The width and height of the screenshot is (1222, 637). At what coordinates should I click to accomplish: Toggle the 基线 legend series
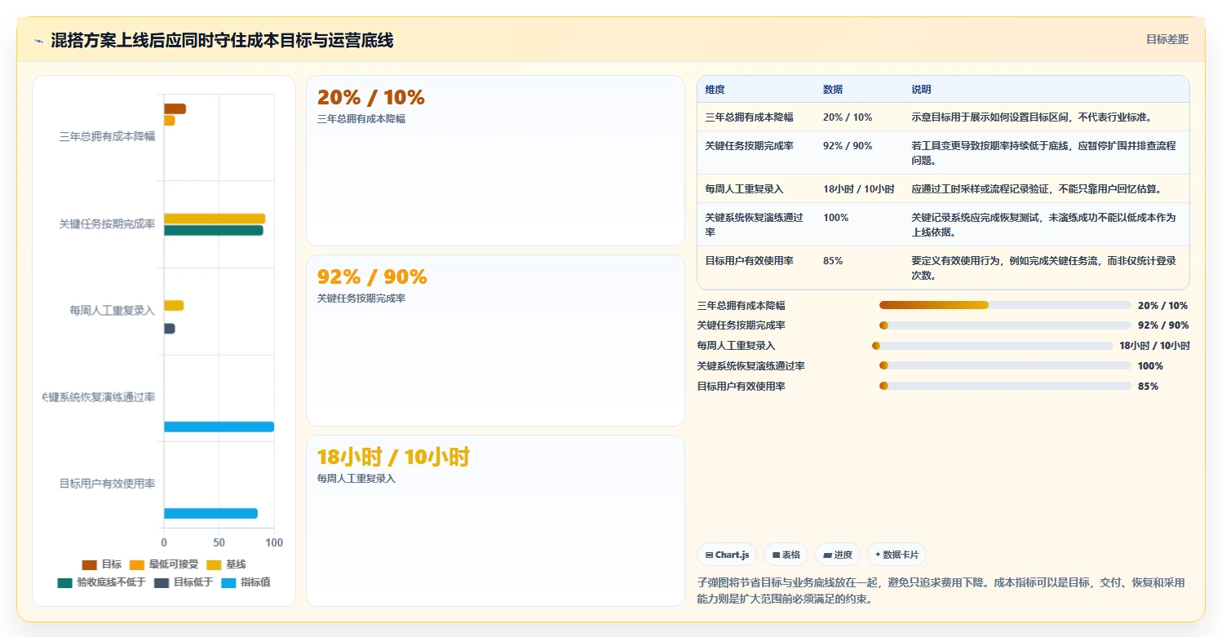[x=226, y=564]
